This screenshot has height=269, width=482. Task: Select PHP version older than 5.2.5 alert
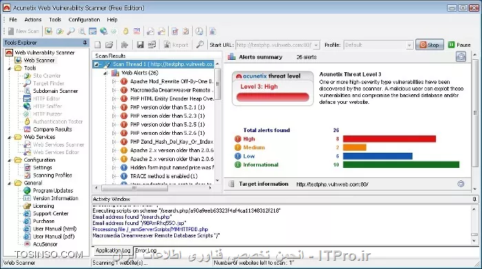tap(167, 125)
